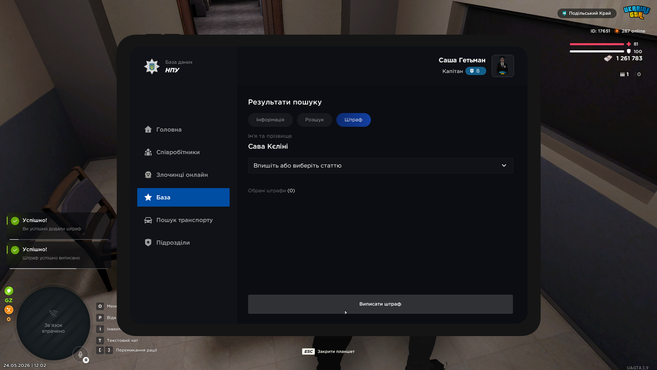
Task: Switch to the Розшук tab
Action: 314,120
